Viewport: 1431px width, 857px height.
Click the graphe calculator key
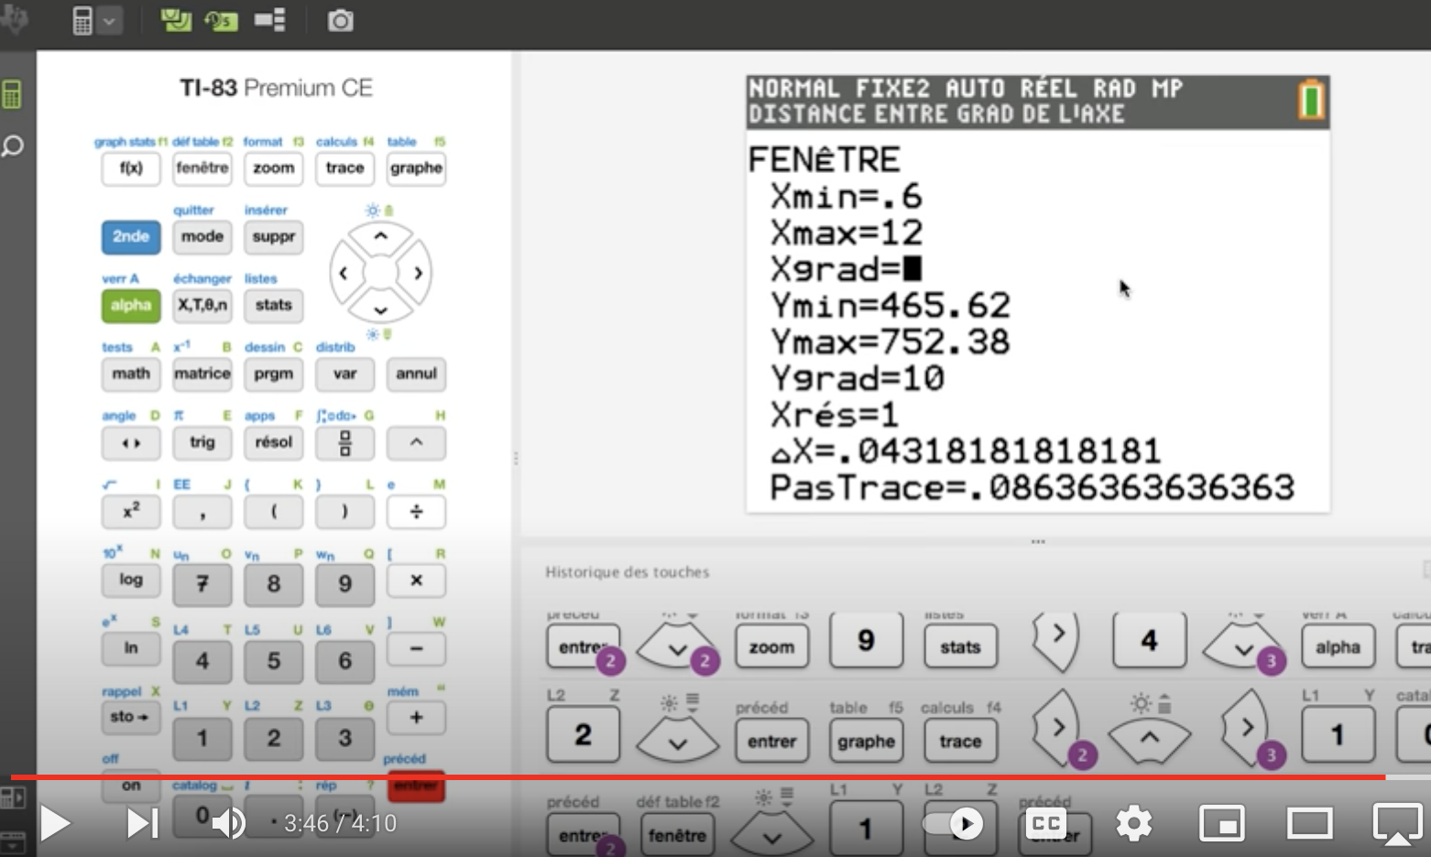[x=416, y=168]
